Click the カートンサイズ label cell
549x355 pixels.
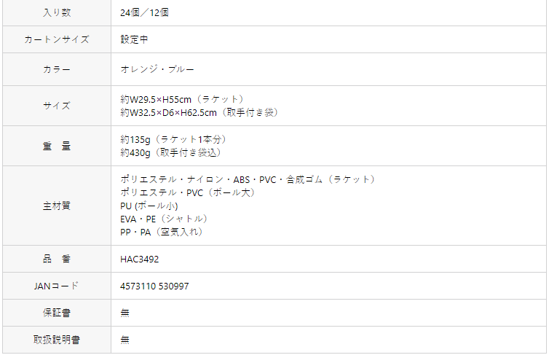pos(57,39)
